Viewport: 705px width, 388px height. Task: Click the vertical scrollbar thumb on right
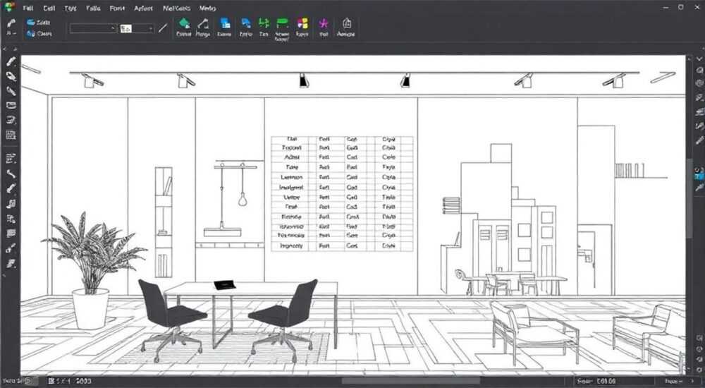(689, 198)
